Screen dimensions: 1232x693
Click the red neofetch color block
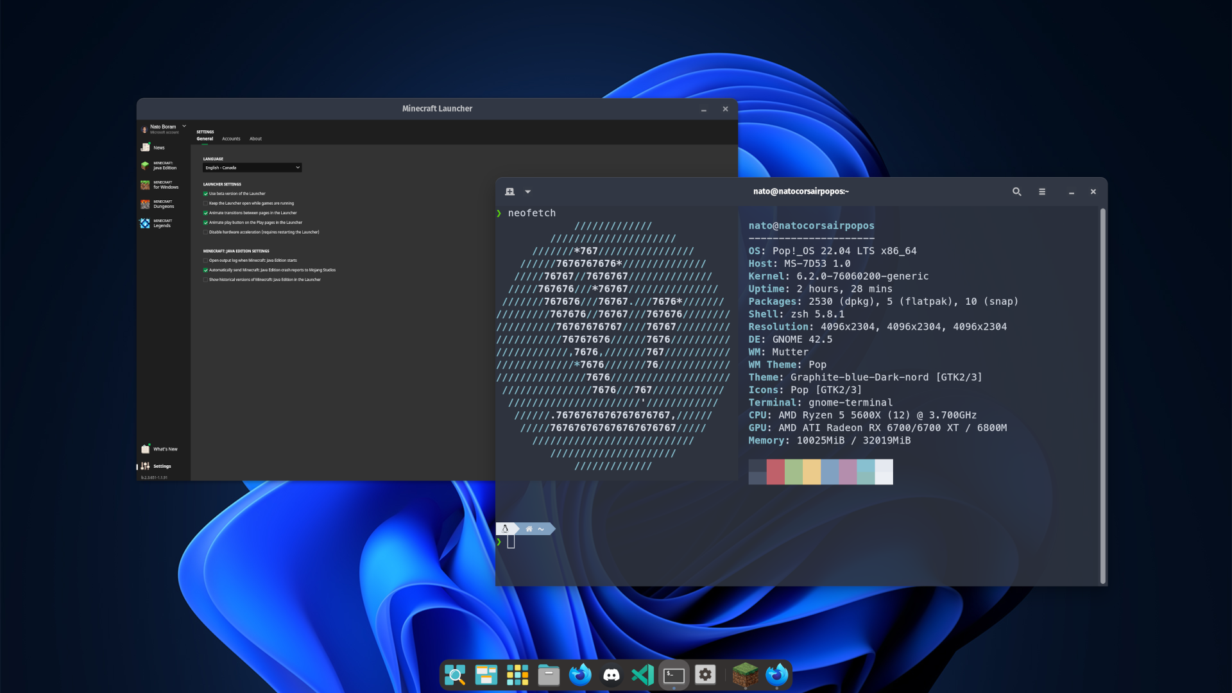[x=775, y=472]
